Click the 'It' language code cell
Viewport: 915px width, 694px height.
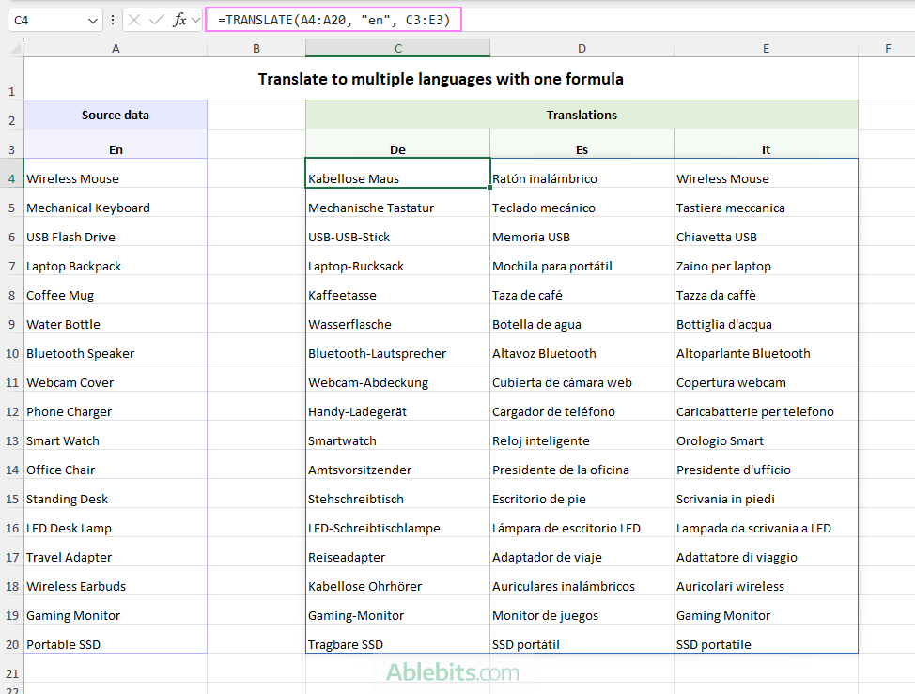click(766, 144)
